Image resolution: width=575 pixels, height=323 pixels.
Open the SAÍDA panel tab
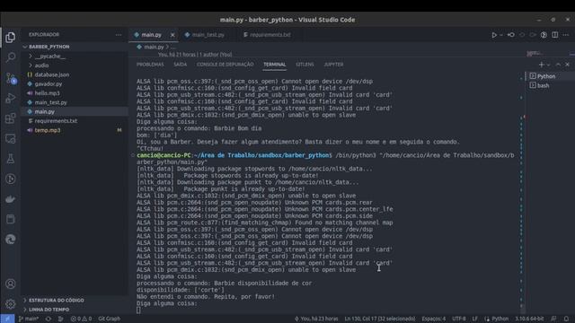point(180,65)
